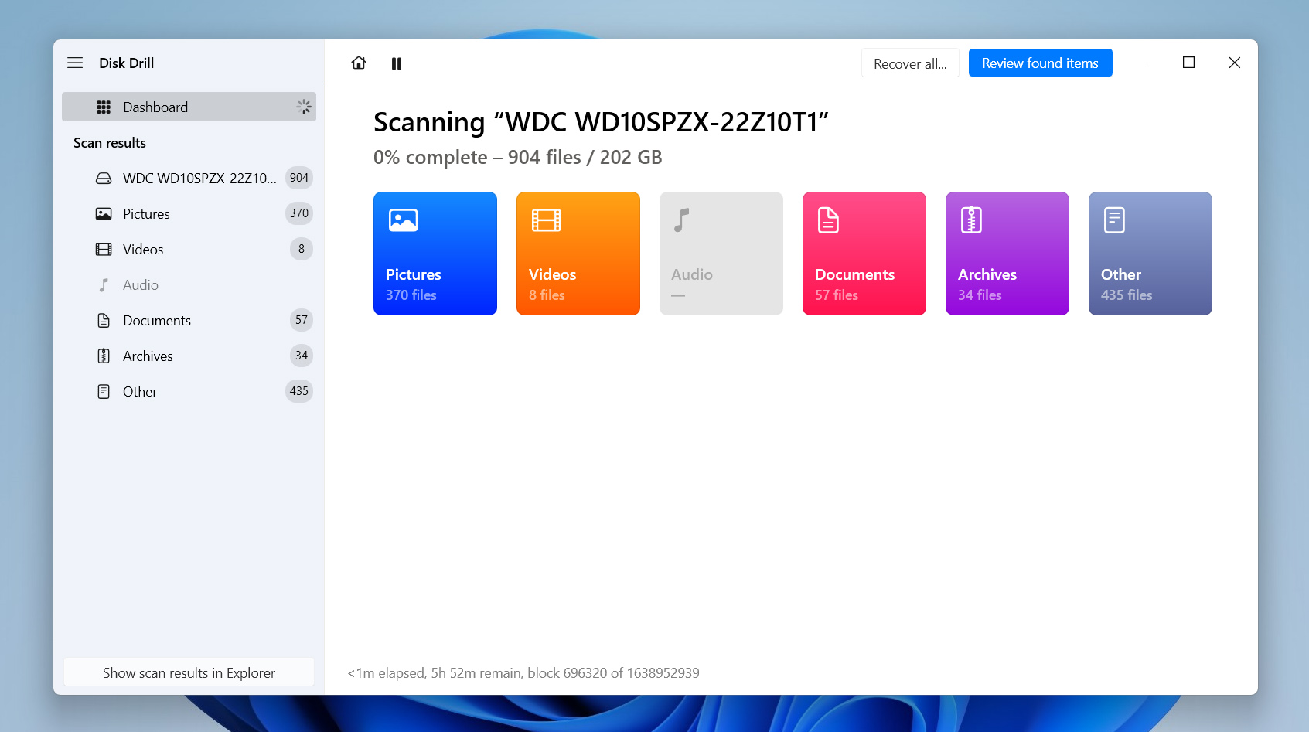Click Review found items button

[x=1040, y=63]
